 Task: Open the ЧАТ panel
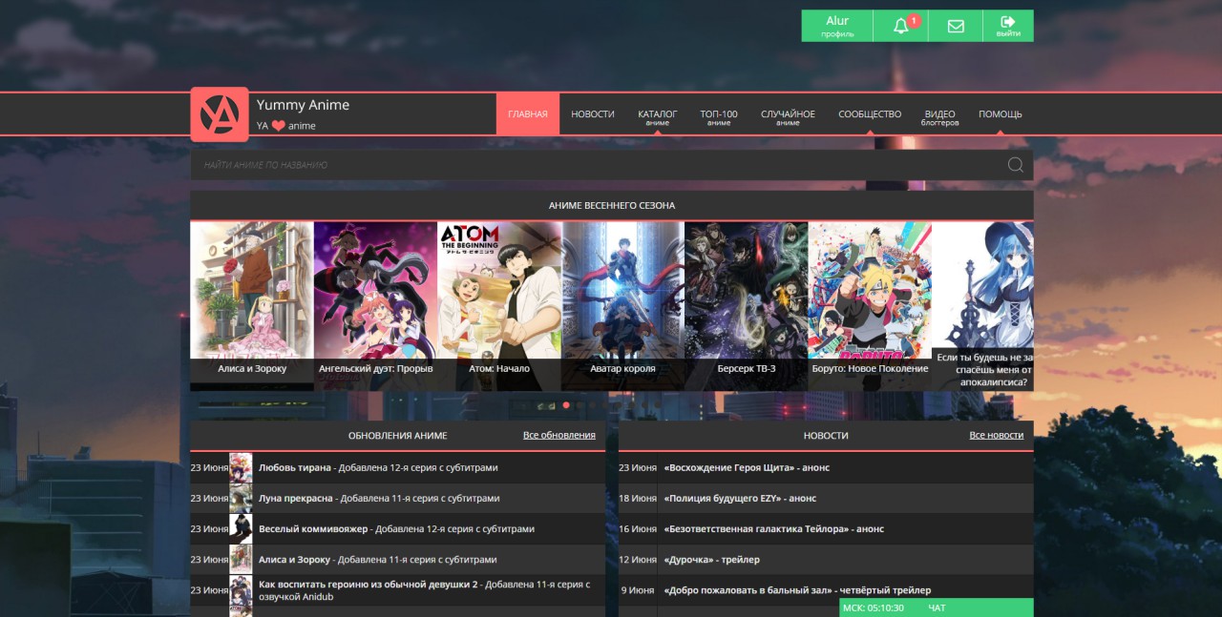(x=937, y=607)
